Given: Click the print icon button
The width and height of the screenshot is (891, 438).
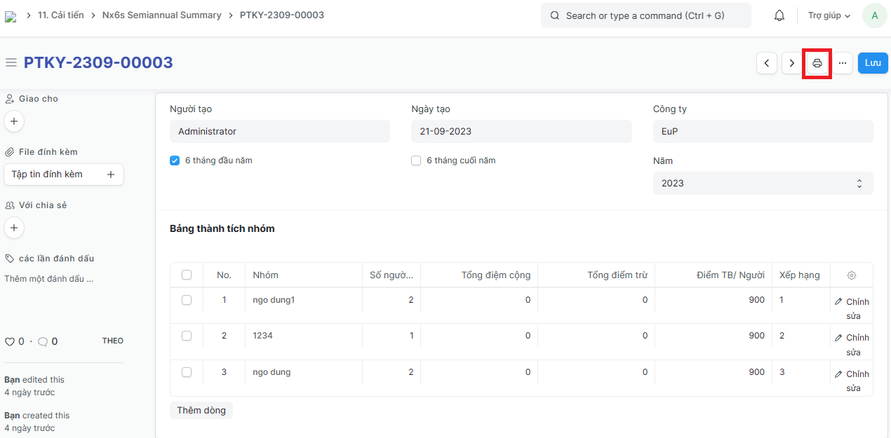Looking at the screenshot, I should pos(817,63).
